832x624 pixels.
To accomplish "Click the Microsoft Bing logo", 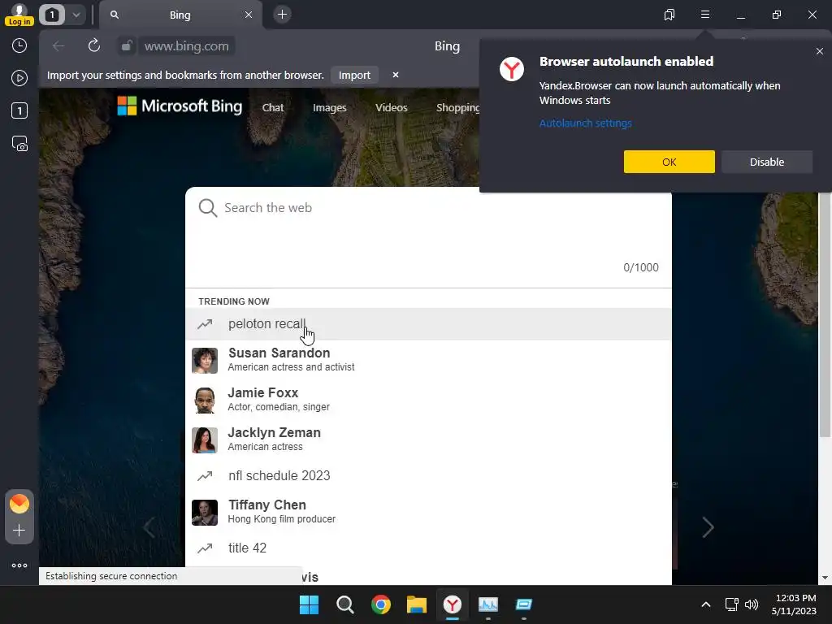I will (x=180, y=106).
